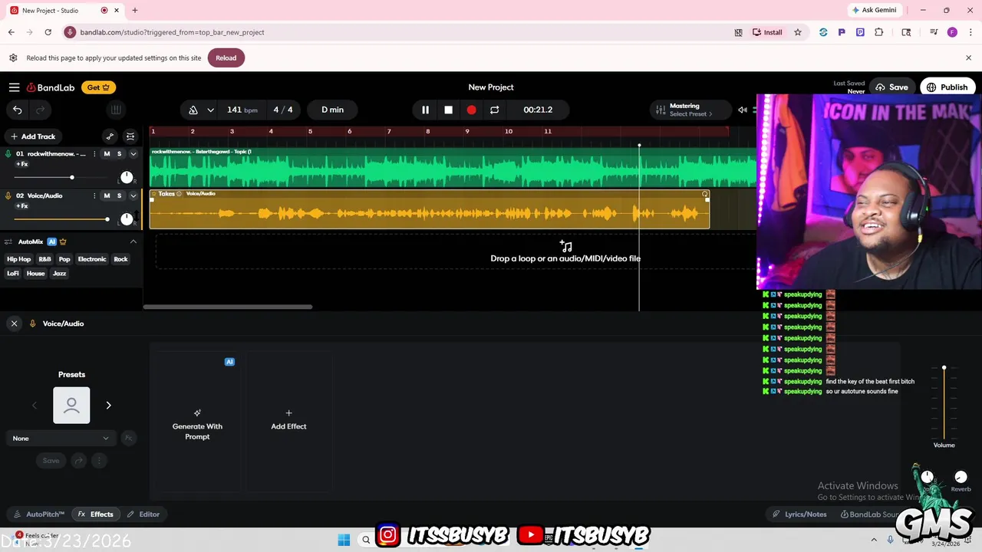Add Fx to track 02 Voice/Audio
Image resolution: width=982 pixels, height=552 pixels.
click(x=22, y=205)
